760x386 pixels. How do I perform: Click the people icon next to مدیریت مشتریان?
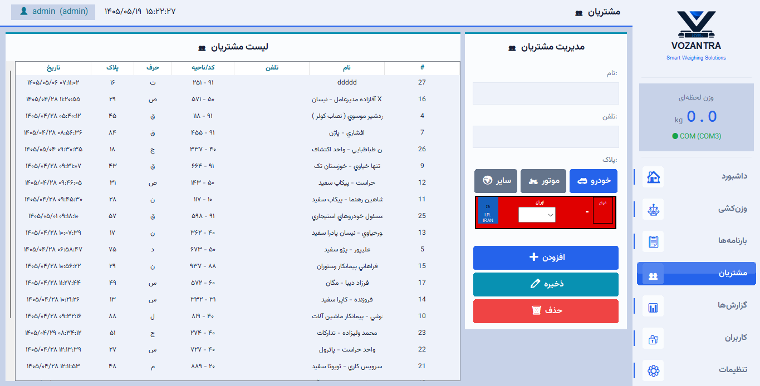[512, 48]
